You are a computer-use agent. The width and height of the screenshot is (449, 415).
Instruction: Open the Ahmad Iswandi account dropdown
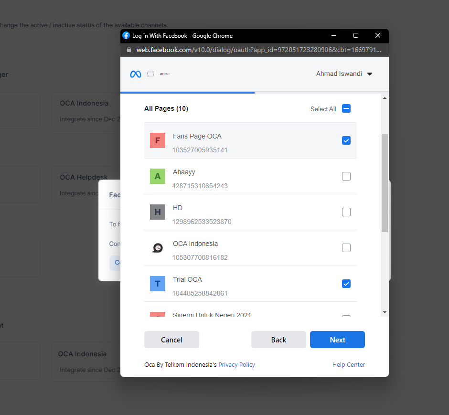[344, 74]
